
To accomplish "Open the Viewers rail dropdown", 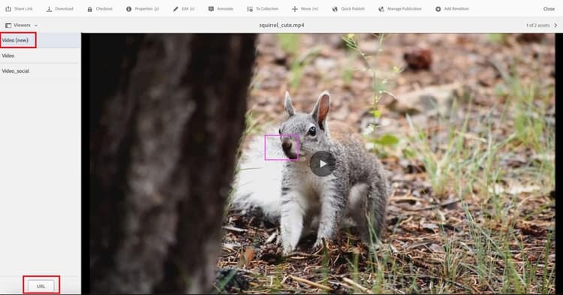I will click(x=21, y=25).
